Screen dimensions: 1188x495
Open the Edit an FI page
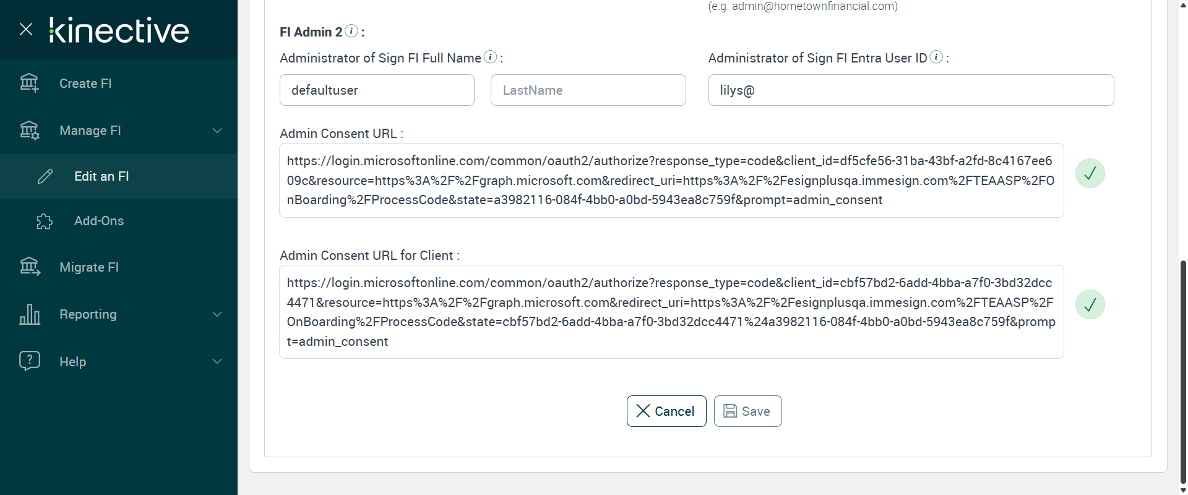[101, 176]
